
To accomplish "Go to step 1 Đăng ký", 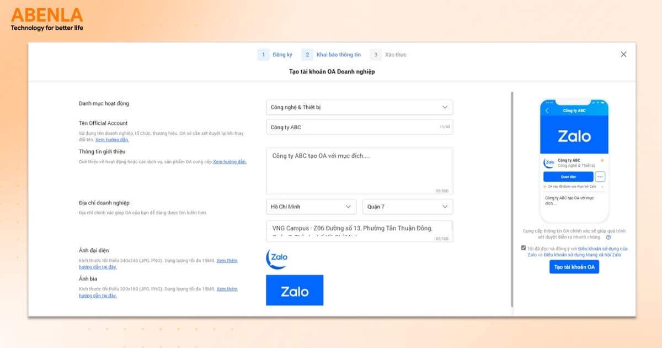I will pos(275,55).
